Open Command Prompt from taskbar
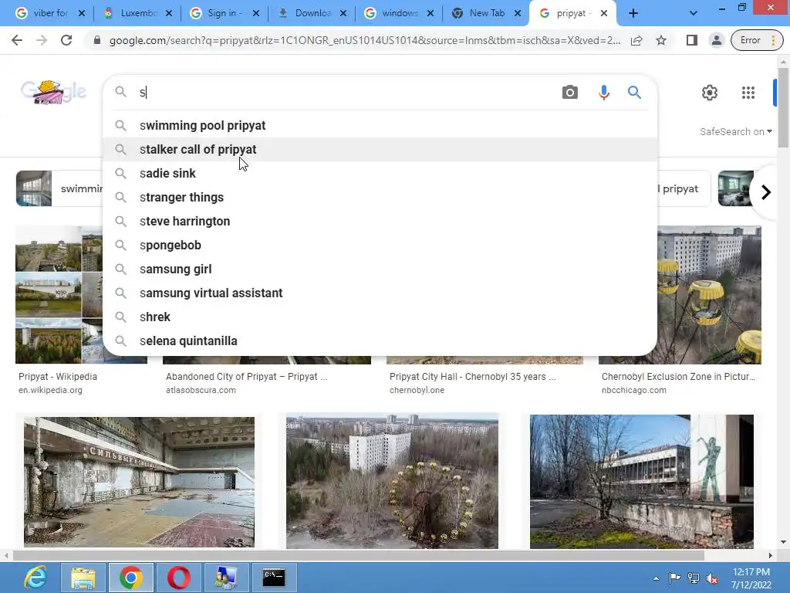Image resolution: width=790 pixels, height=593 pixels. pos(274,578)
